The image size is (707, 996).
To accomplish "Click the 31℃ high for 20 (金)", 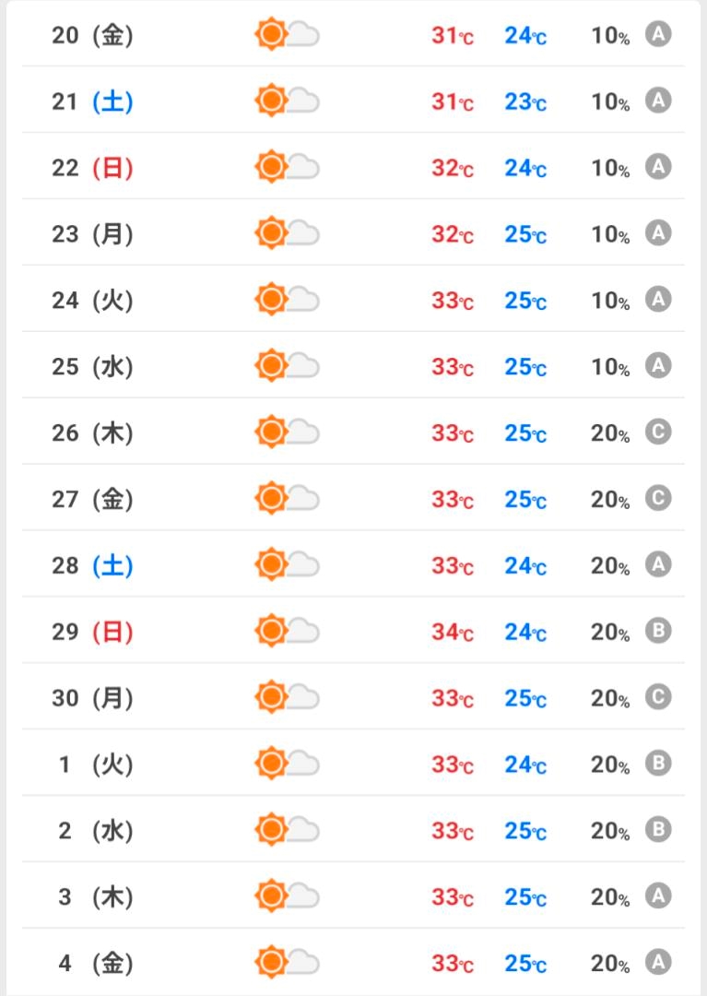I will click(452, 36).
